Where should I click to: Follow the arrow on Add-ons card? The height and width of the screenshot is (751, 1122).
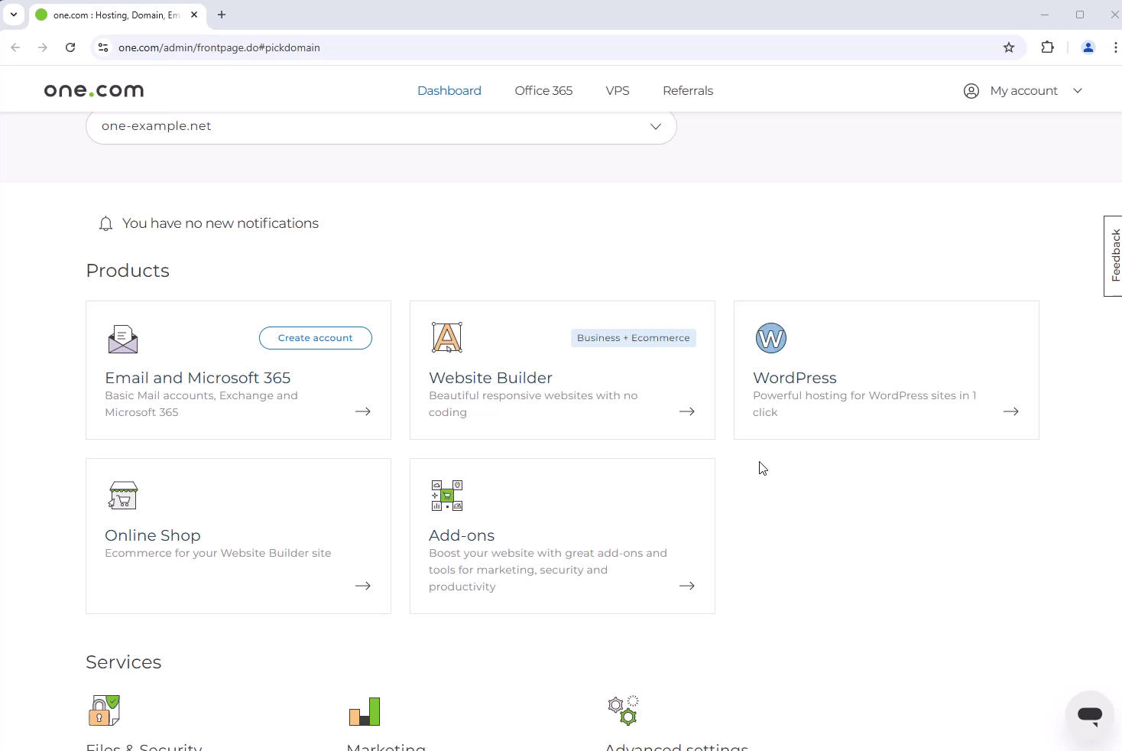pyautogui.click(x=687, y=586)
